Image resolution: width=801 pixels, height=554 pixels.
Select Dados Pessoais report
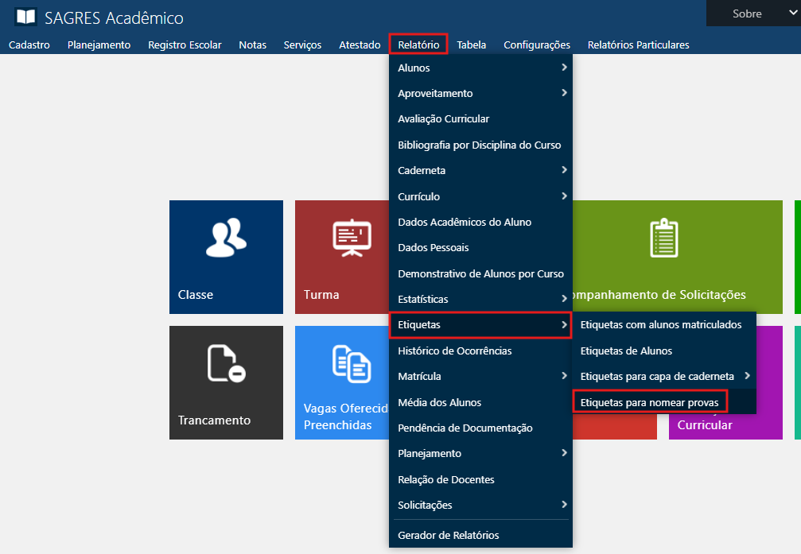[434, 247]
